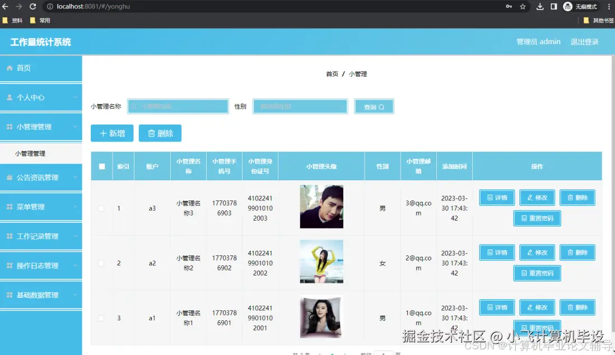Reload the page with refresh icon

point(32,6)
